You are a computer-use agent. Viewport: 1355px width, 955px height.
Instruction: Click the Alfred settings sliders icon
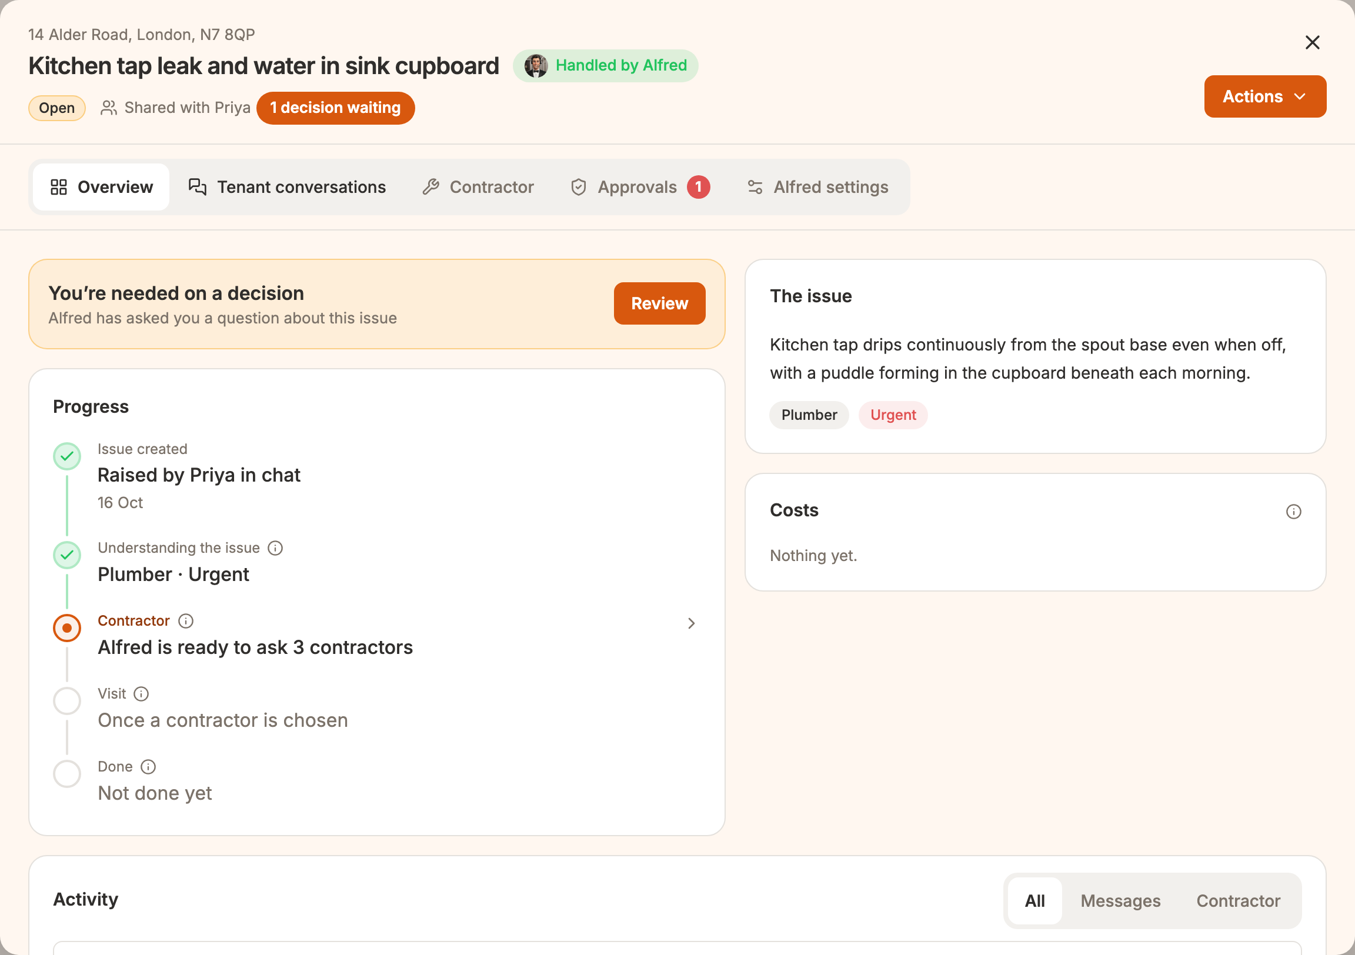tap(755, 187)
